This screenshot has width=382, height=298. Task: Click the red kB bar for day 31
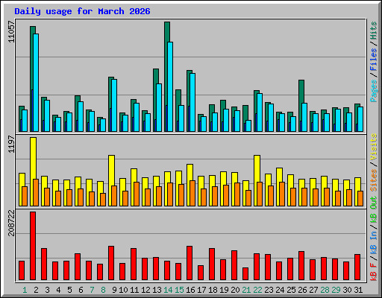point(357,267)
